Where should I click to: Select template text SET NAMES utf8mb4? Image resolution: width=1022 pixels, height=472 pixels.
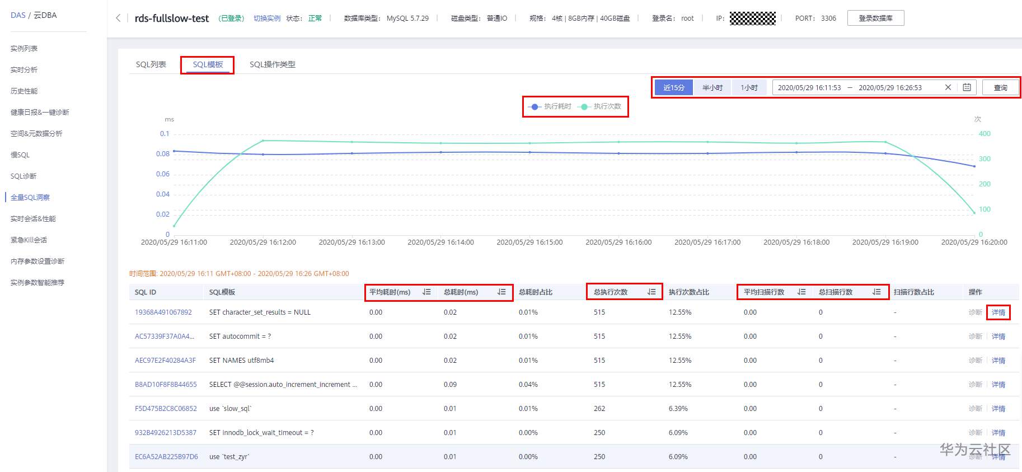(x=242, y=361)
